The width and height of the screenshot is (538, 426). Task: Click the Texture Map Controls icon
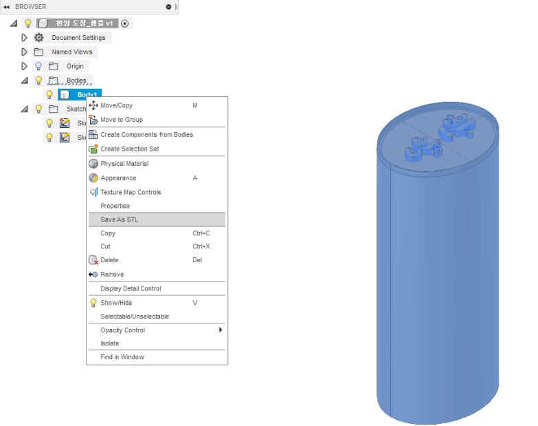pyautogui.click(x=93, y=192)
